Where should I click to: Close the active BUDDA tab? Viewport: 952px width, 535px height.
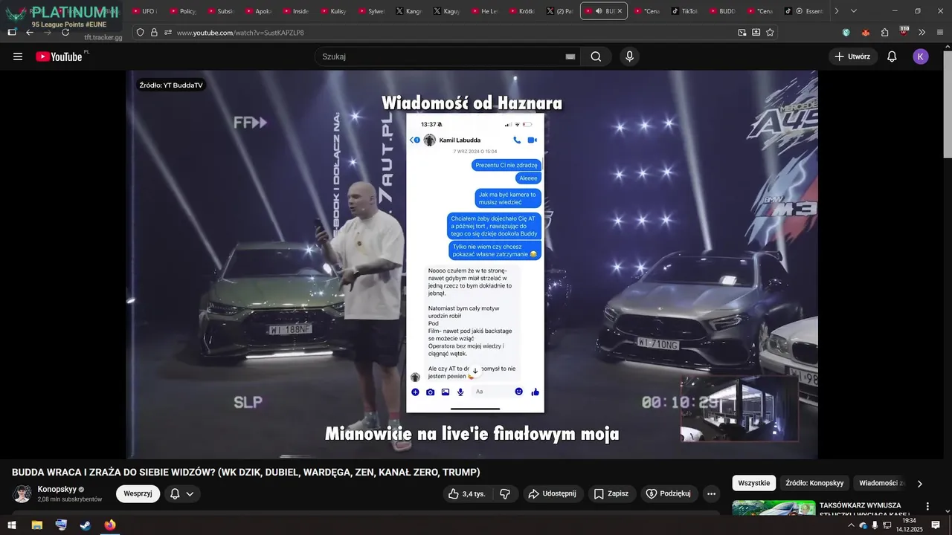[x=620, y=11]
